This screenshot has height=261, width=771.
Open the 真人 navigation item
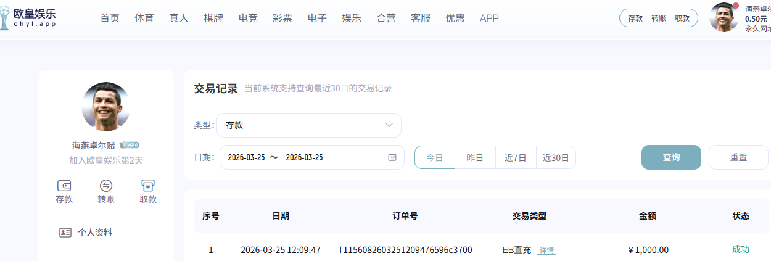pos(179,18)
